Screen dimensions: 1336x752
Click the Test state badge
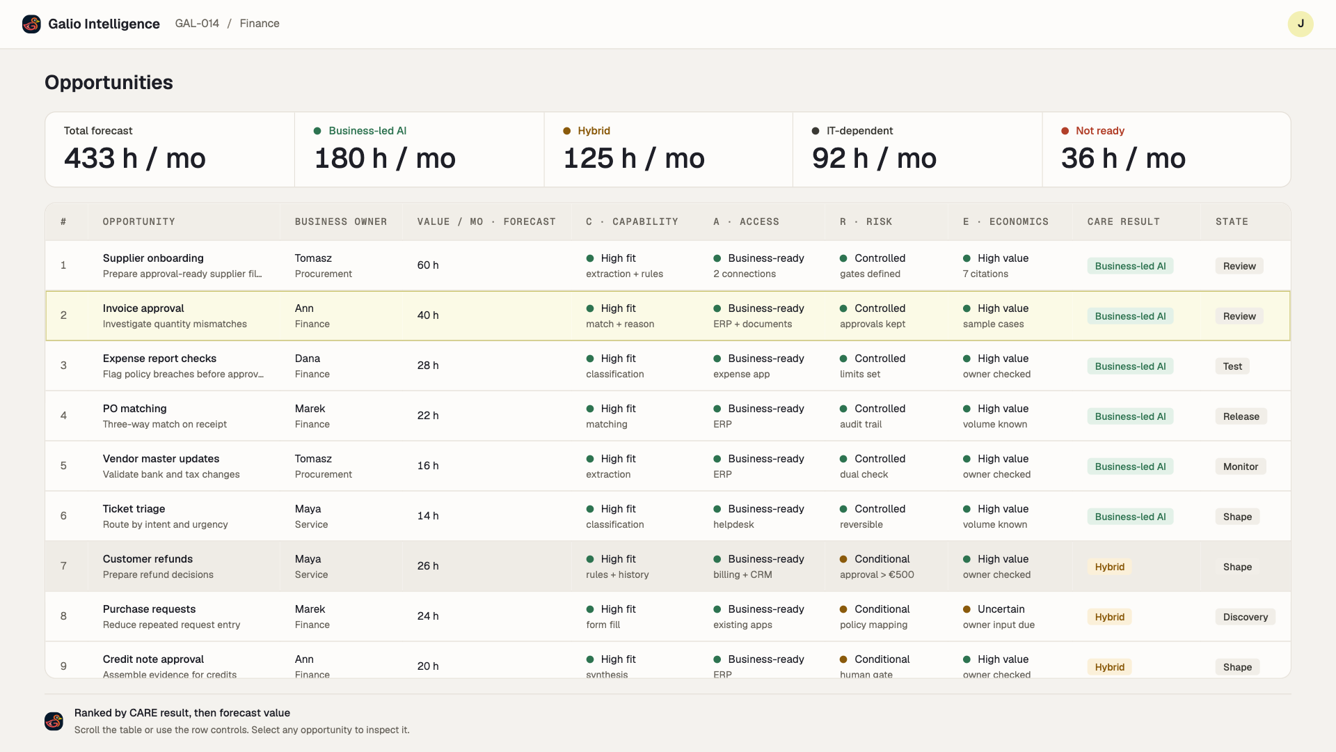1232,366
